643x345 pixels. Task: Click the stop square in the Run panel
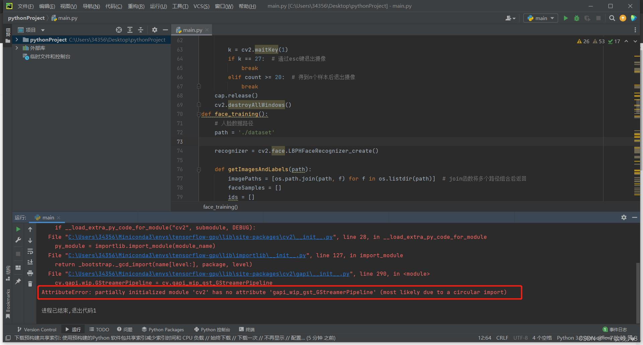18,254
